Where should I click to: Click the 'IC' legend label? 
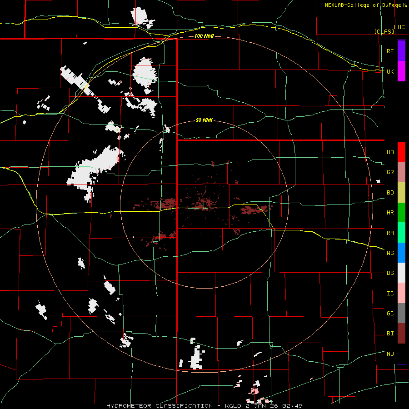(x=390, y=294)
